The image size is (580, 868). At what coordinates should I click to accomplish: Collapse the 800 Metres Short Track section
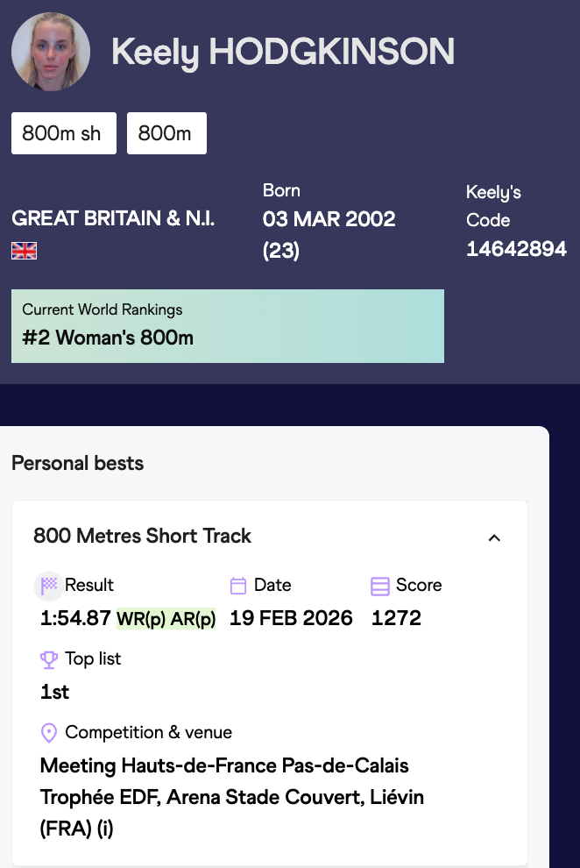494,537
